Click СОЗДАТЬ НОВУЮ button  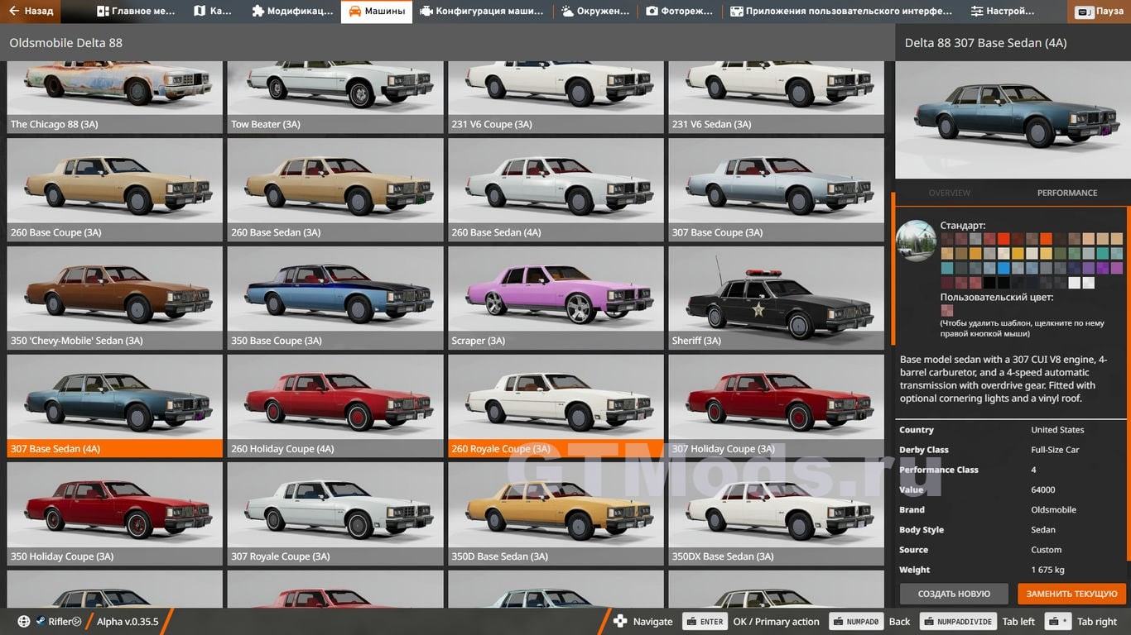click(x=954, y=594)
